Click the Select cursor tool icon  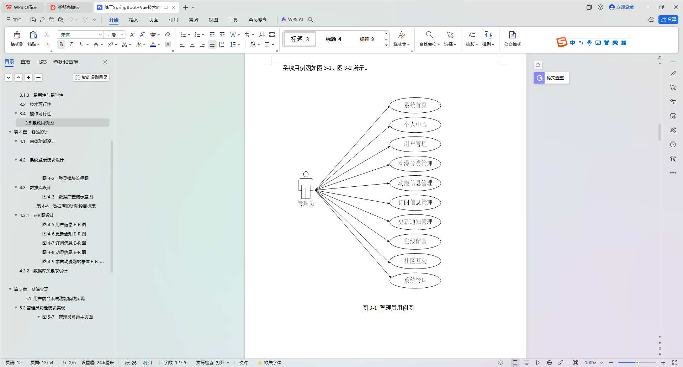coord(450,35)
